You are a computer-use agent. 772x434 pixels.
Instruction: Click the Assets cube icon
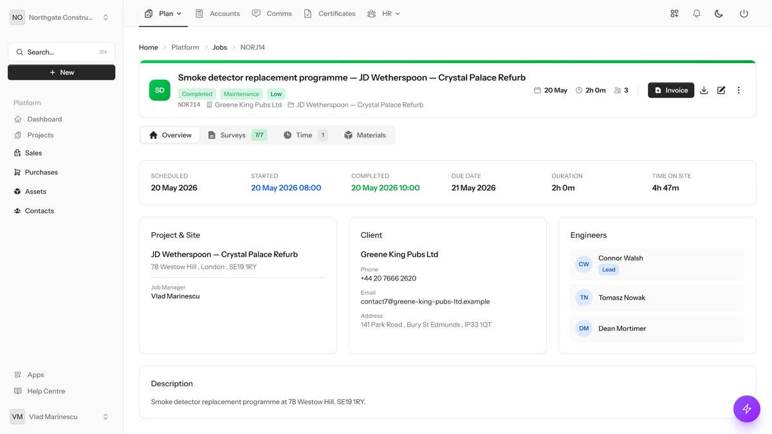[17, 192]
